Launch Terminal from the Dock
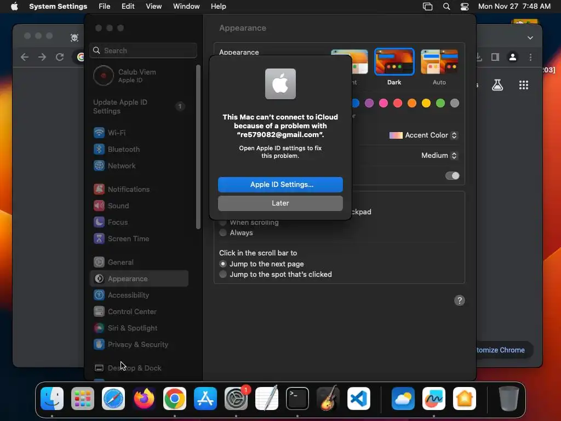Image resolution: width=561 pixels, height=421 pixels. [297, 399]
